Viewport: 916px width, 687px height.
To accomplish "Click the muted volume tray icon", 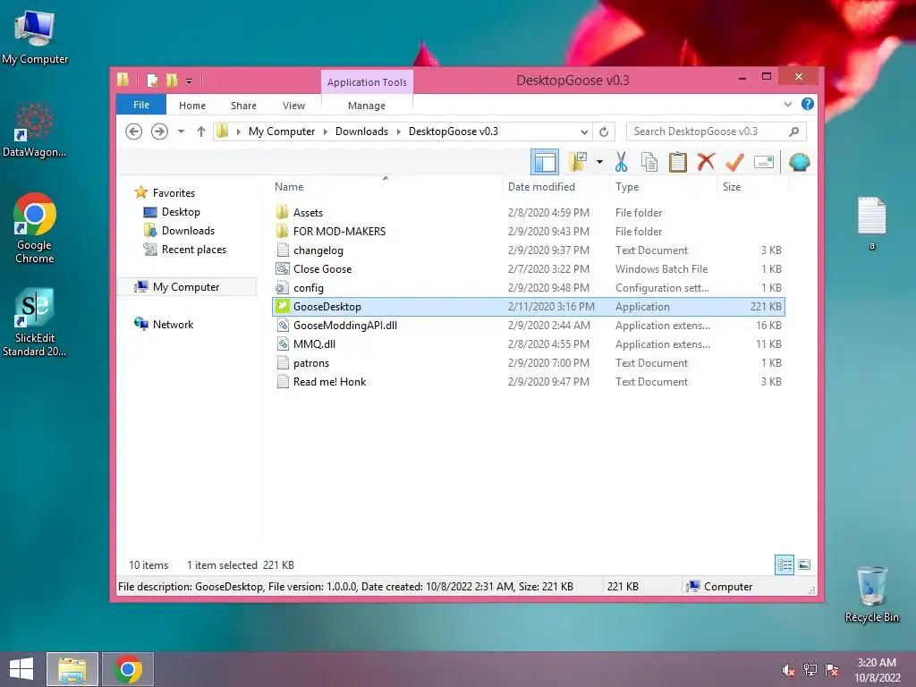I will [788, 670].
